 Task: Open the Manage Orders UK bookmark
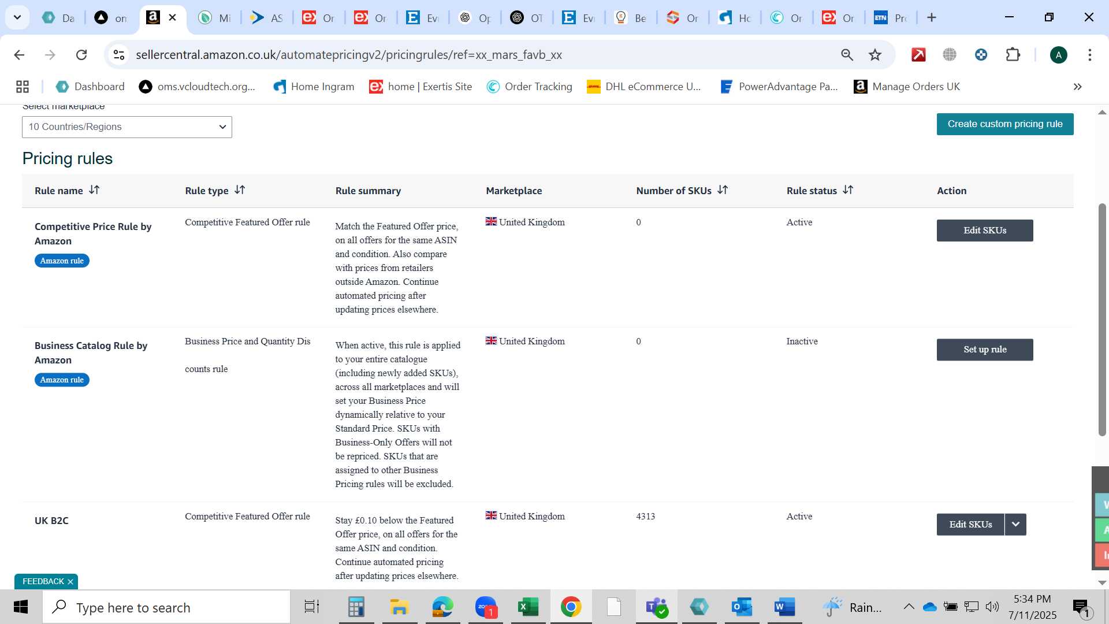[x=907, y=87]
